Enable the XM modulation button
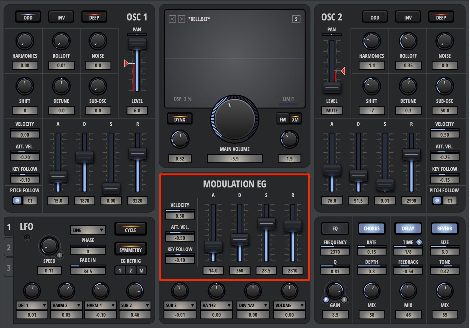 (x=295, y=119)
